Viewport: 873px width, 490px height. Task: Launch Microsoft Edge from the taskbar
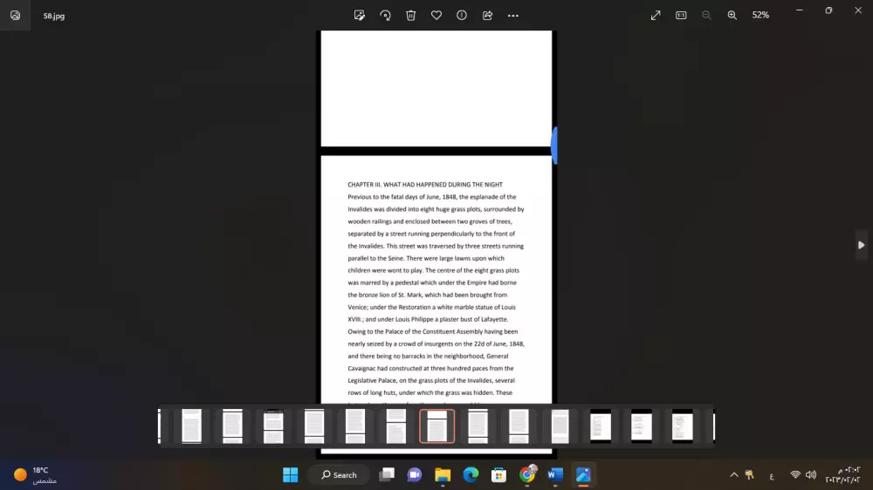pos(471,475)
